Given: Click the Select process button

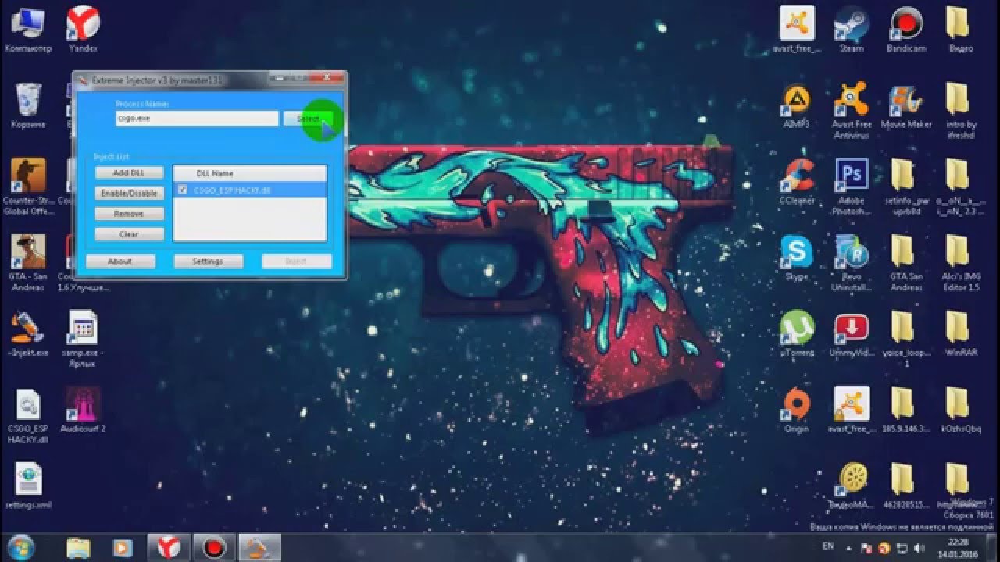Looking at the screenshot, I should tap(309, 119).
